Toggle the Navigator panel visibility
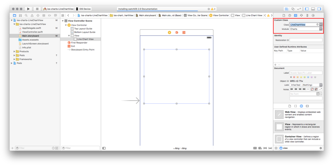This screenshot has width=333, height=165. click(307, 9)
